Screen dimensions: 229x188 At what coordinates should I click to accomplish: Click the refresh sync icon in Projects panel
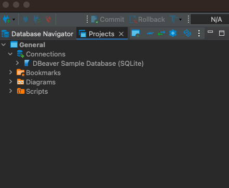187,33
